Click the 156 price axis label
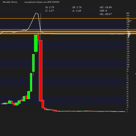 tap(128, 42)
